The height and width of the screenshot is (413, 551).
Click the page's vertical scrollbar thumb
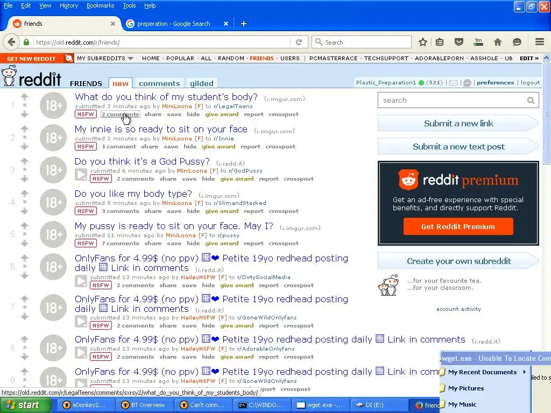[x=547, y=113]
